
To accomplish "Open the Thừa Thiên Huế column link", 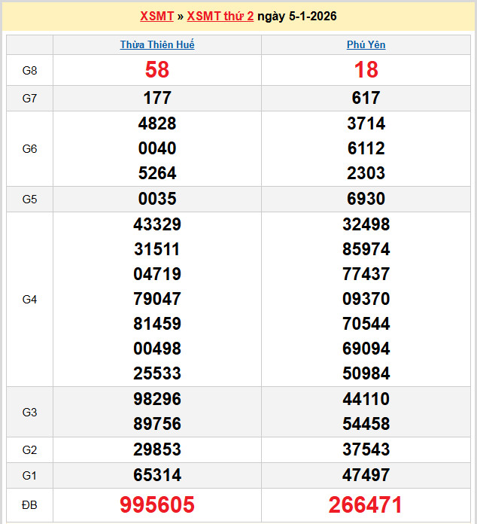I will point(157,45).
